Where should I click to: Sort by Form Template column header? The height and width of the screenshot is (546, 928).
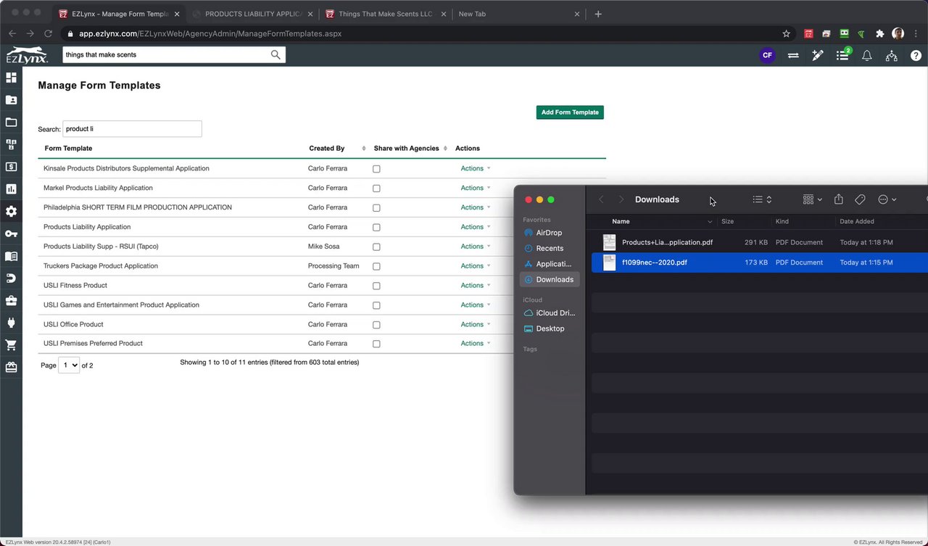(68, 149)
